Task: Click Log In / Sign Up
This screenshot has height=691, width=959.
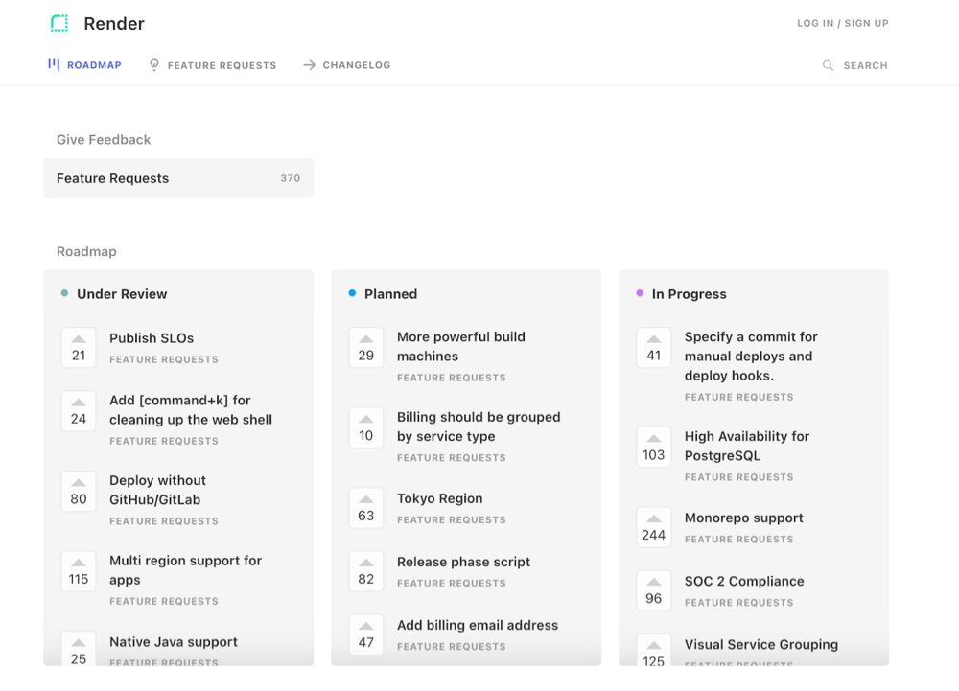Action: coord(843,23)
